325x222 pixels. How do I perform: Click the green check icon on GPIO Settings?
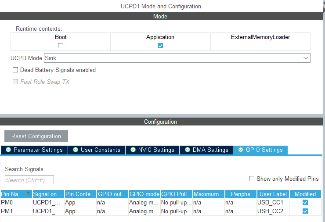240,150
